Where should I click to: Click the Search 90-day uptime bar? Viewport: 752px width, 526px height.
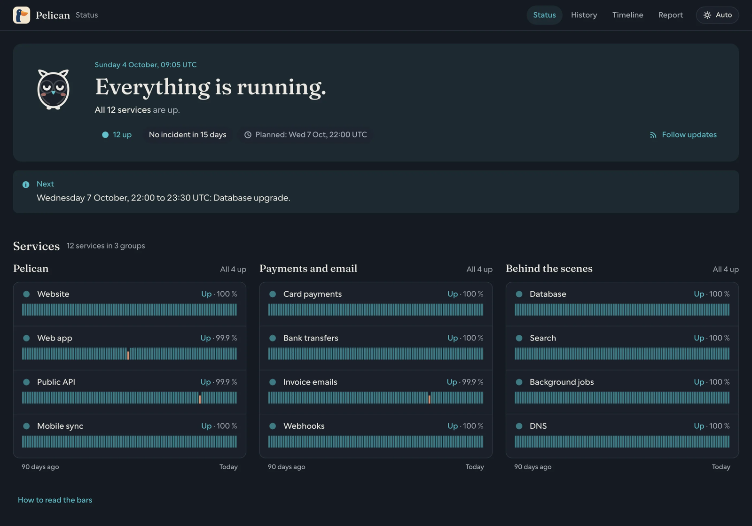622,354
